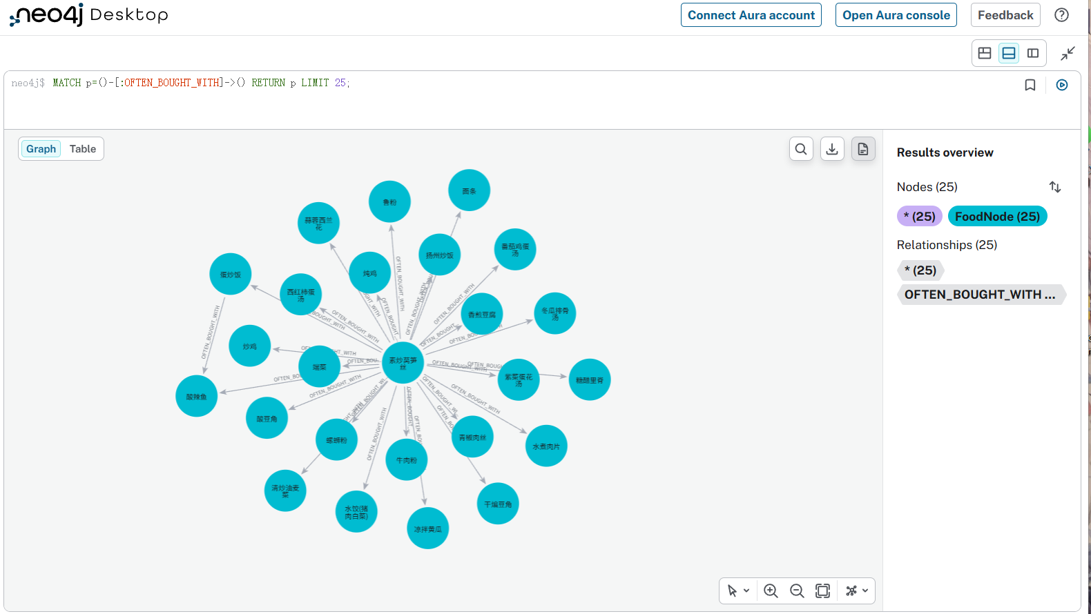The width and height of the screenshot is (1091, 614).
Task: Sort results overview with the swap-arrows icon
Action: pos(1055,187)
